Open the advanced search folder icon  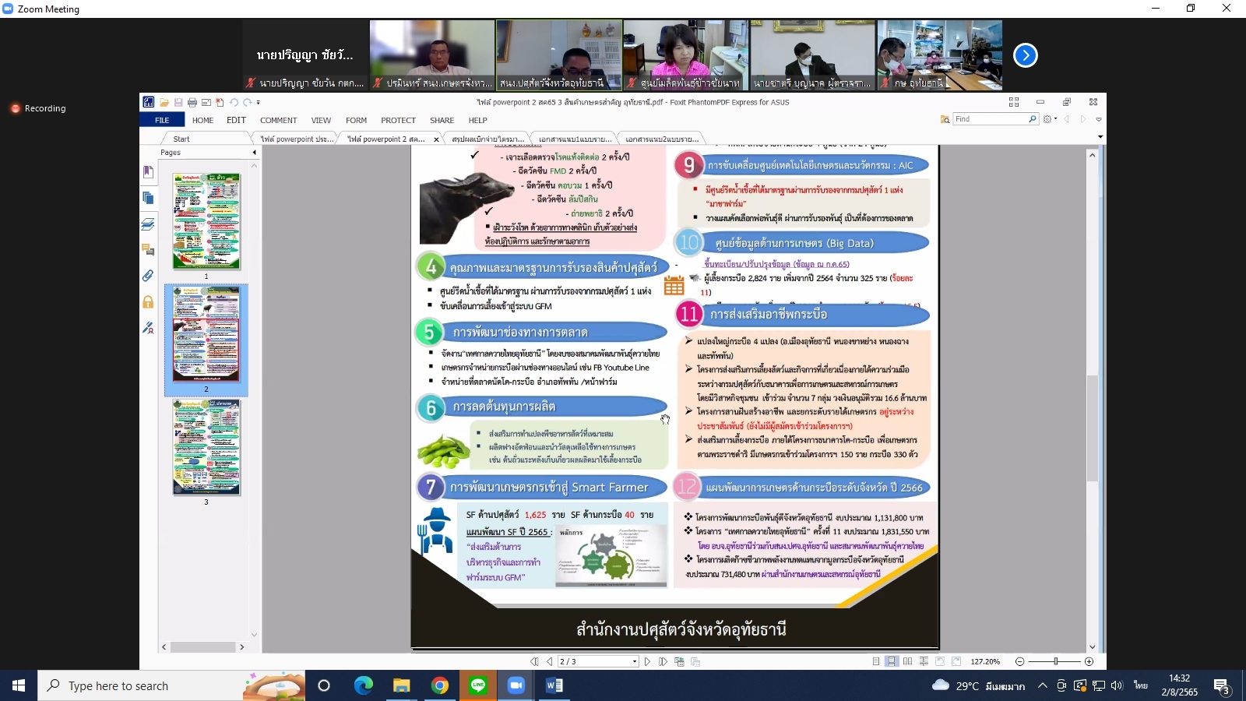point(945,119)
